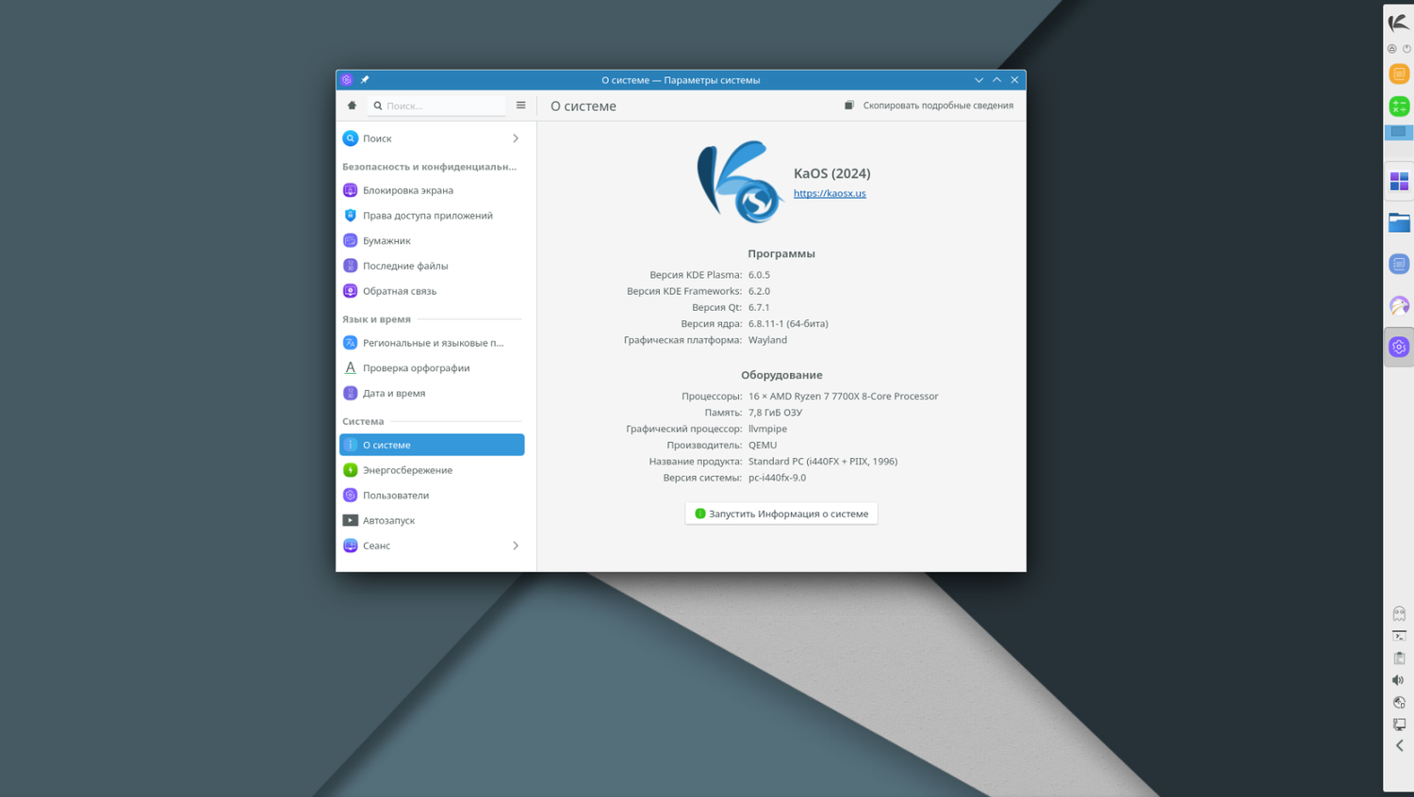Open the terminal tray icon
Image resolution: width=1414 pixels, height=797 pixels.
(x=1399, y=636)
